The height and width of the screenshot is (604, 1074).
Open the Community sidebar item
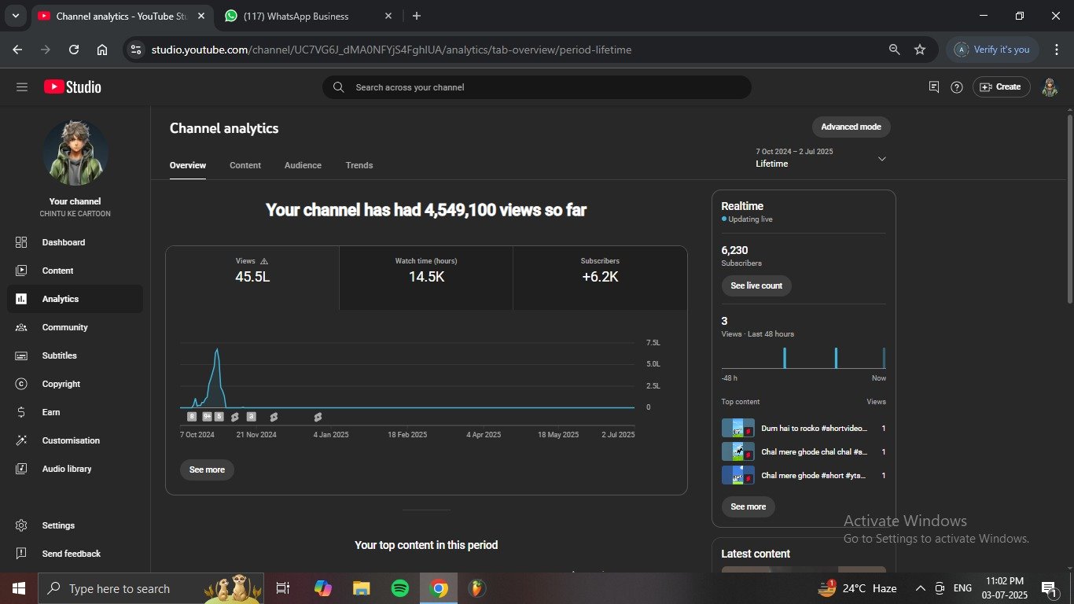tap(75, 327)
